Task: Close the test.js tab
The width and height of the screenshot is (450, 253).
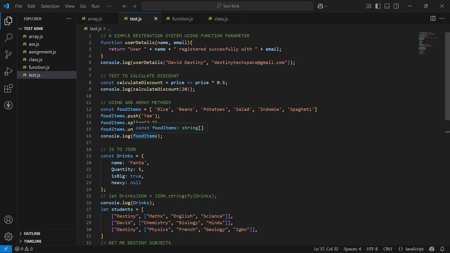Action: [x=156, y=19]
